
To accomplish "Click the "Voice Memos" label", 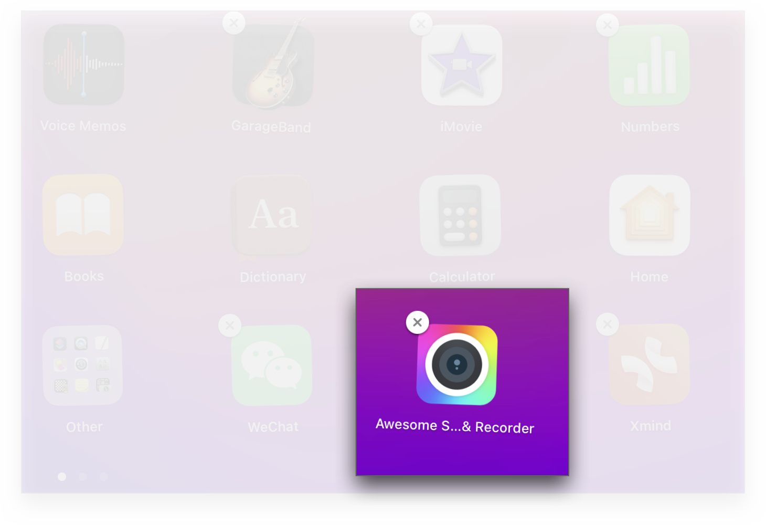I will tap(83, 126).
